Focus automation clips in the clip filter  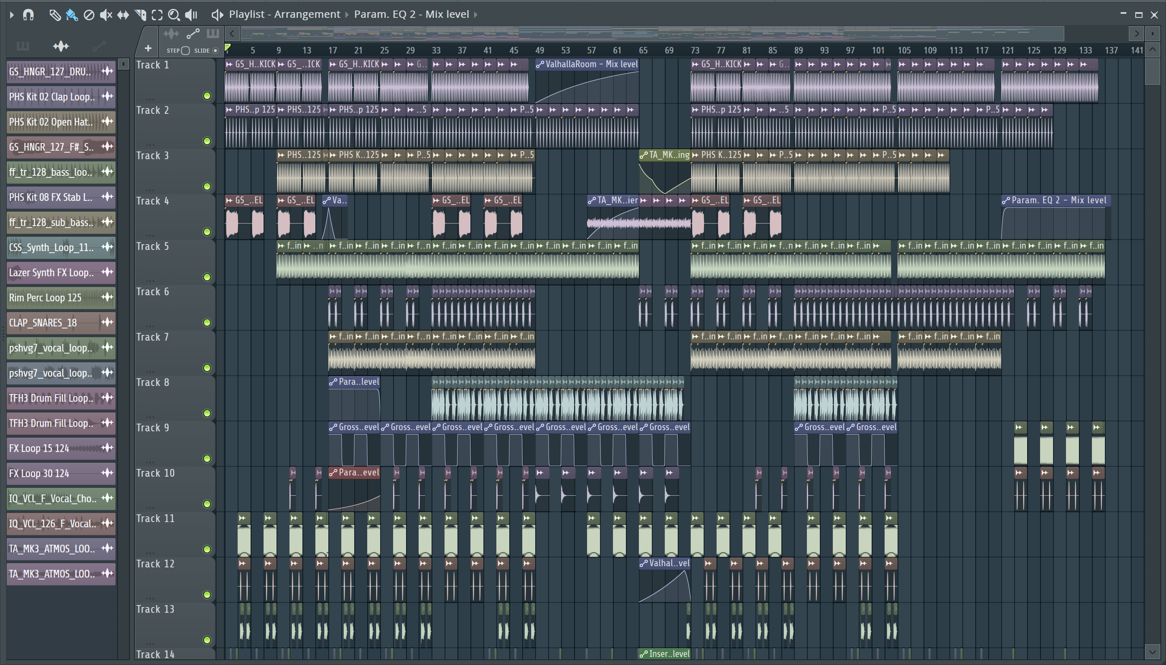193,34
